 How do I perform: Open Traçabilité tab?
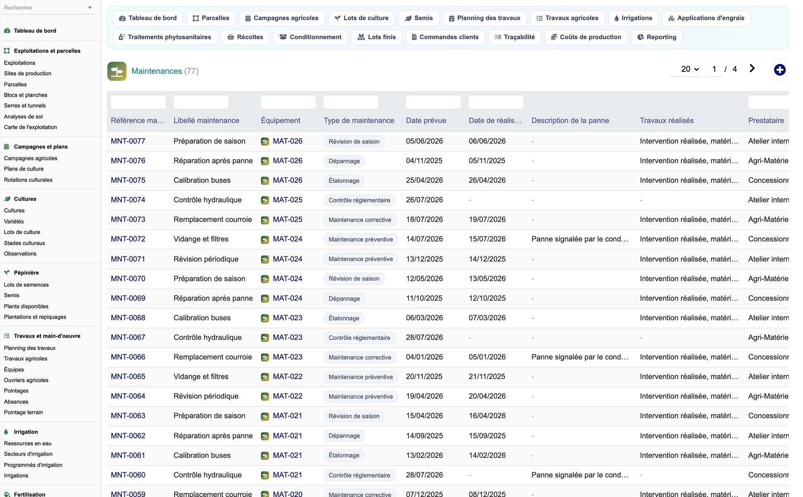point(515,37)
